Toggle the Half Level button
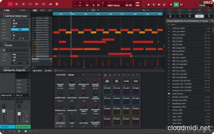Viewport: 214px width, 134px height. point(117,81)
